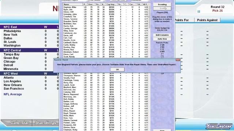Select player McAllister, Ken

pos(70,24)
